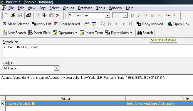Toggle Underline formatting
The width and height of the screenshot is (193, 111).
click(146, 16)
